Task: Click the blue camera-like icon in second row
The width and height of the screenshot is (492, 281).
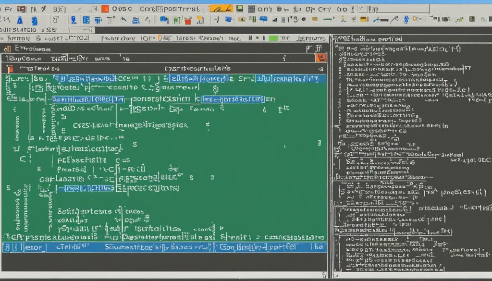Action: tap(229, 20)
